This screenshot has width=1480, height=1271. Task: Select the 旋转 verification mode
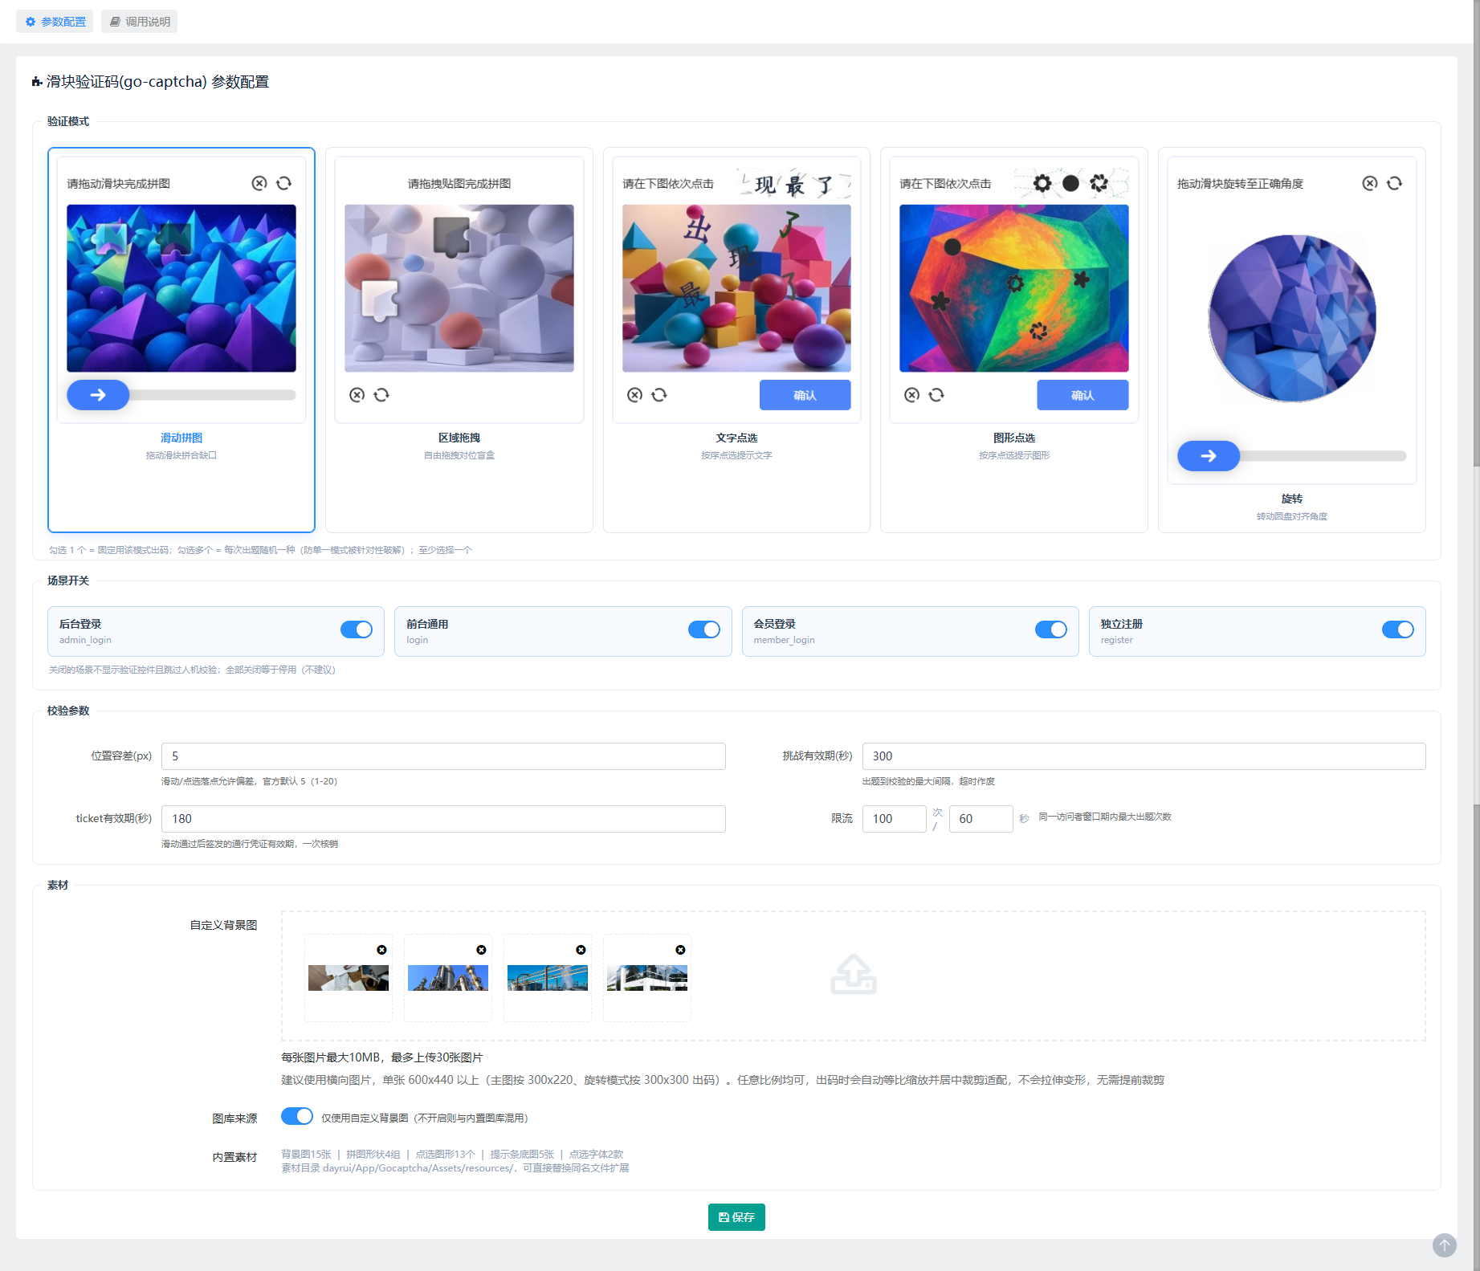pos(1292,340)
